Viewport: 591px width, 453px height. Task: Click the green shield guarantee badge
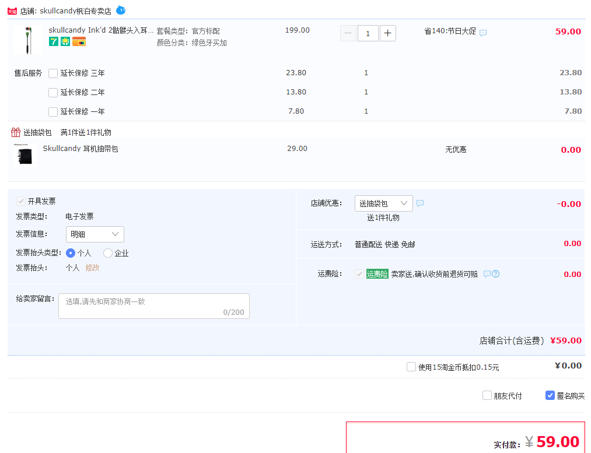tap(65, 41)
